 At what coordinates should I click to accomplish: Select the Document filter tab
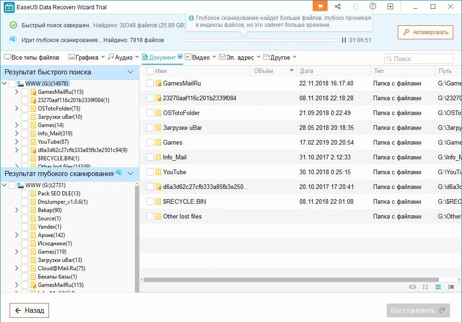(x=159, y=57)
